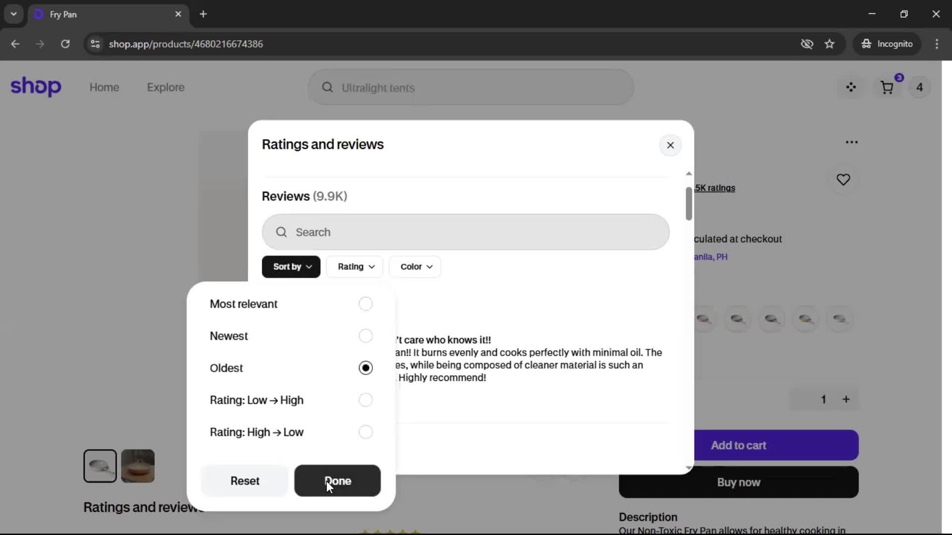The width and height of the screenshot is (952, 535).
Task: Click the shopping cart icon
Action: point(887,88)
